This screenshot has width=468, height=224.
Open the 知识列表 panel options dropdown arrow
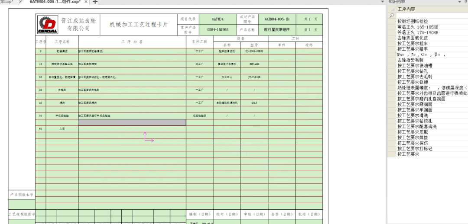(x=460, y=2)
